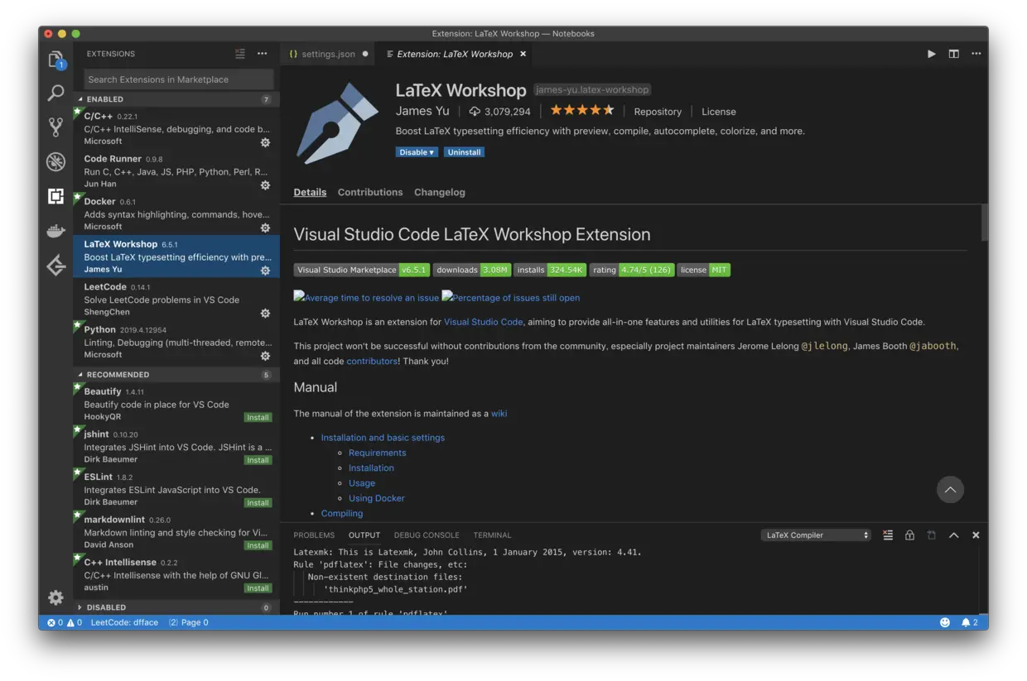Open the Explorer view in the activity bar
The width and height of the screenshot is (1027, 681).
[x=55, y=58]
